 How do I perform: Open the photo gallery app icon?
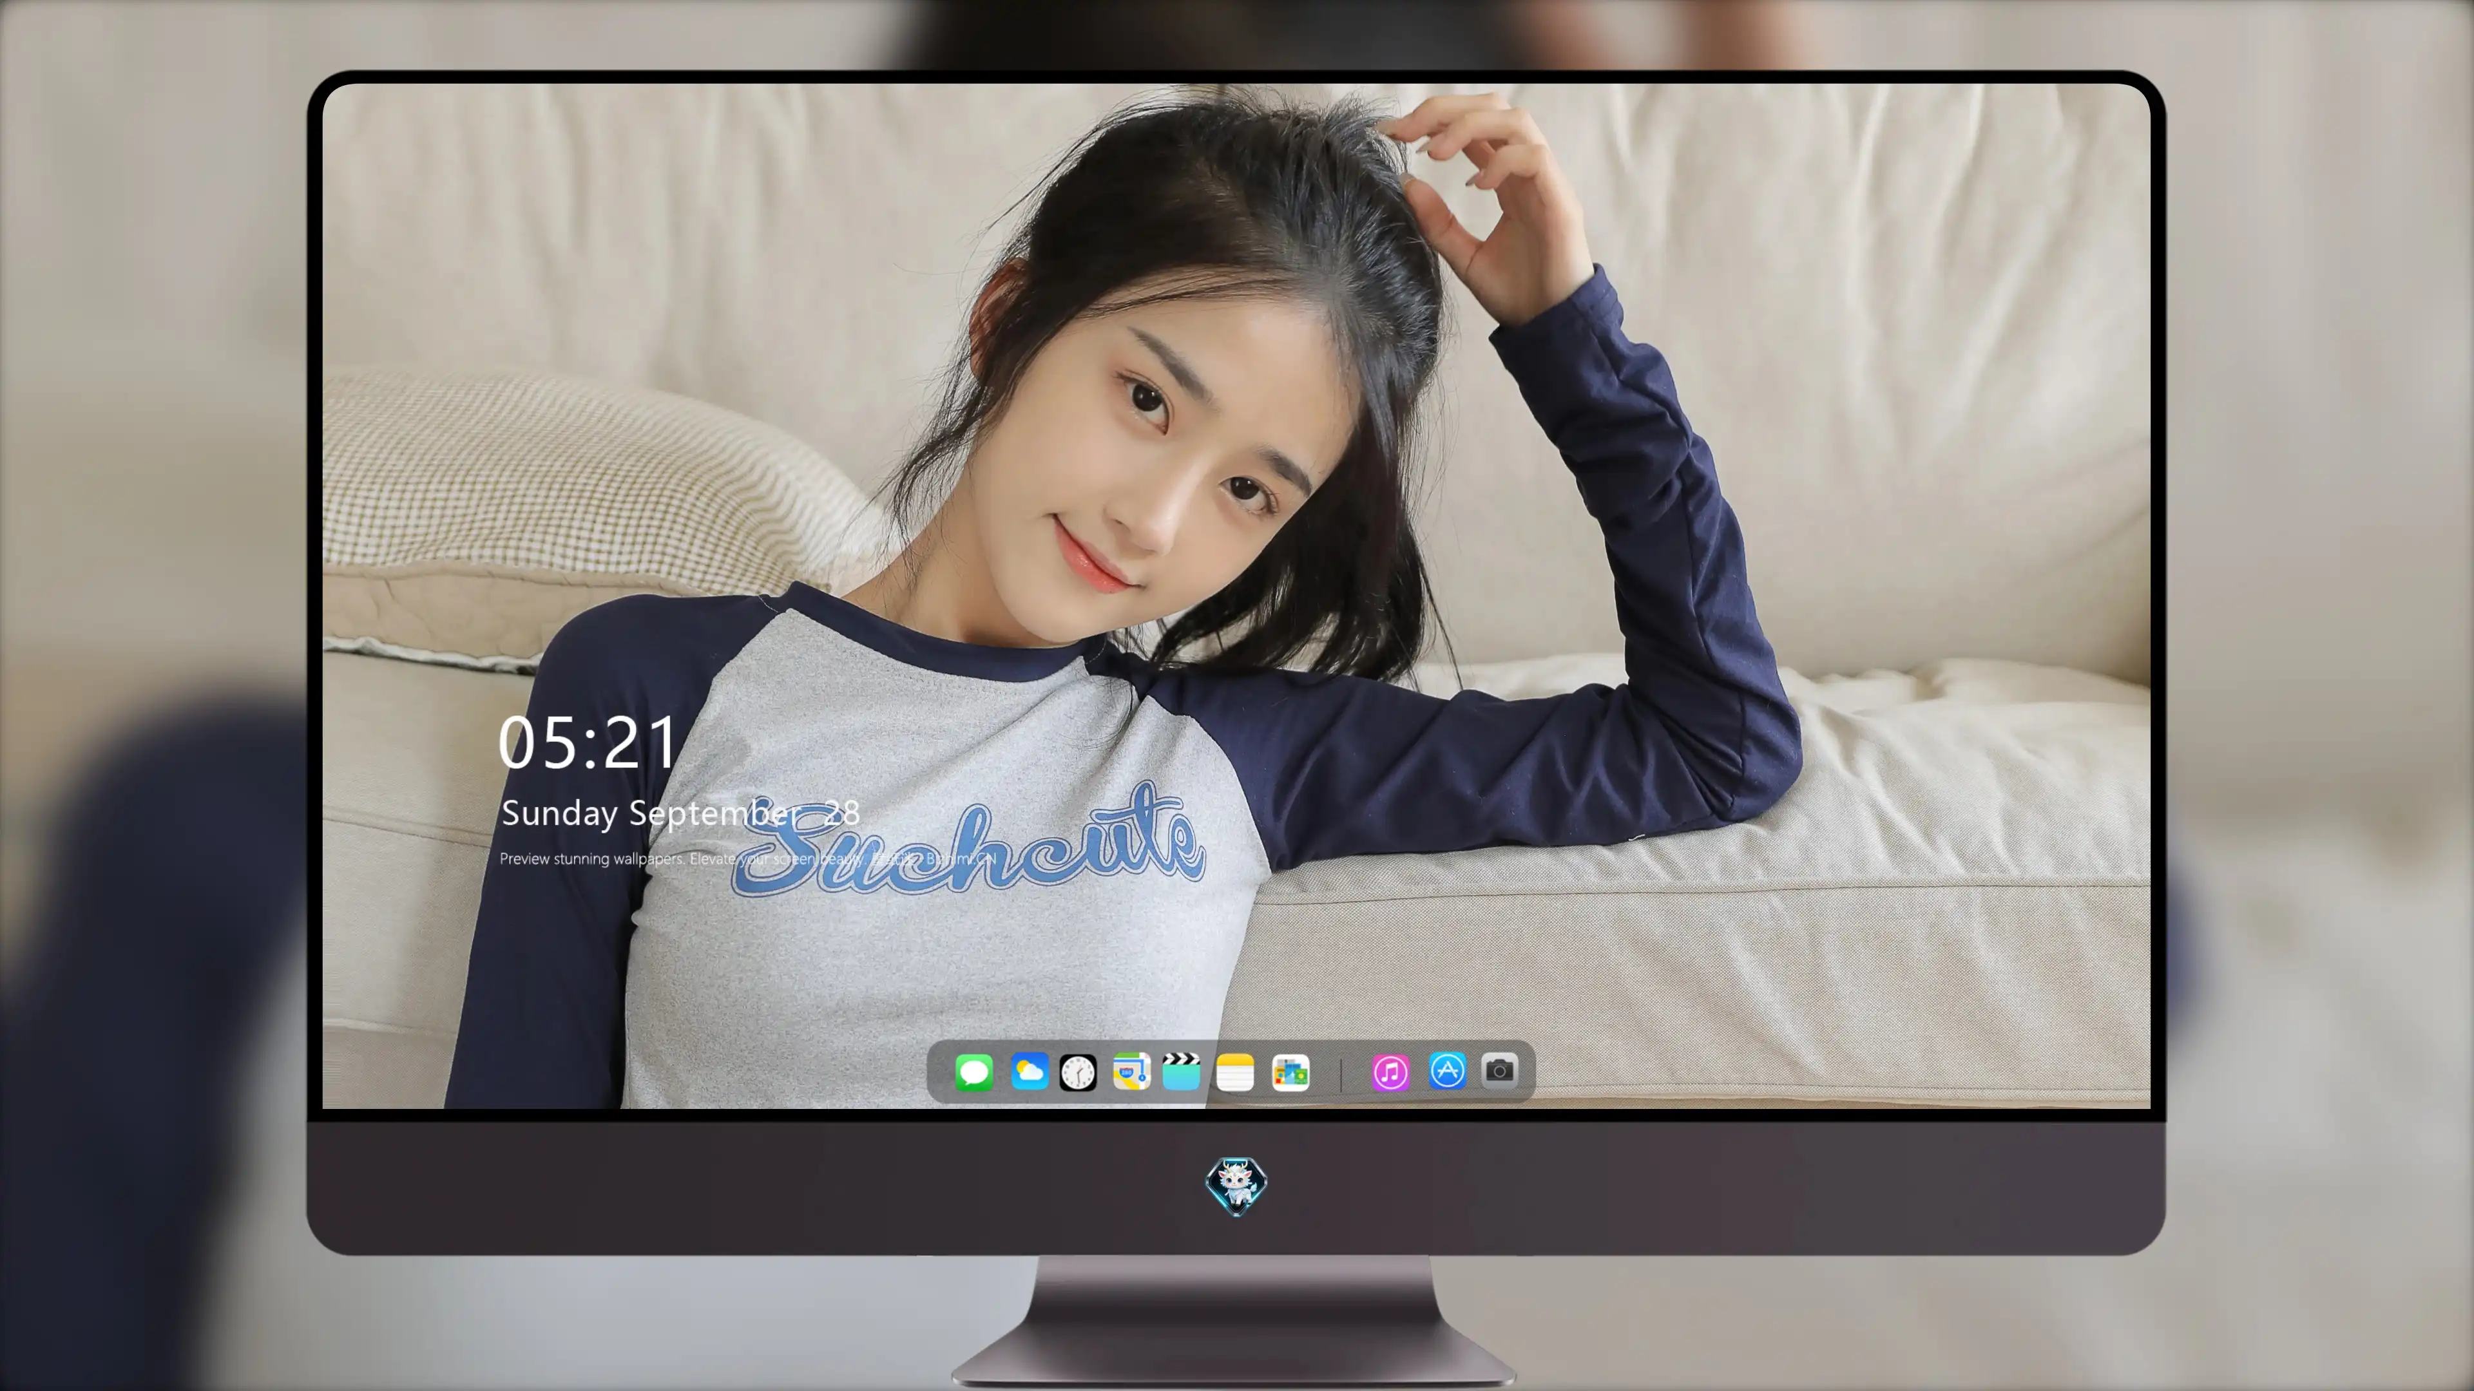coord(1290,1072)
